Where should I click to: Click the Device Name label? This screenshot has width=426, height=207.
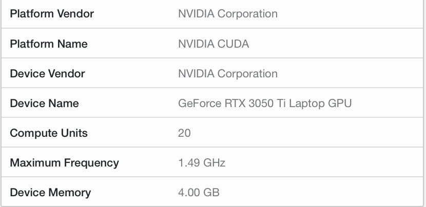[44, 103]
